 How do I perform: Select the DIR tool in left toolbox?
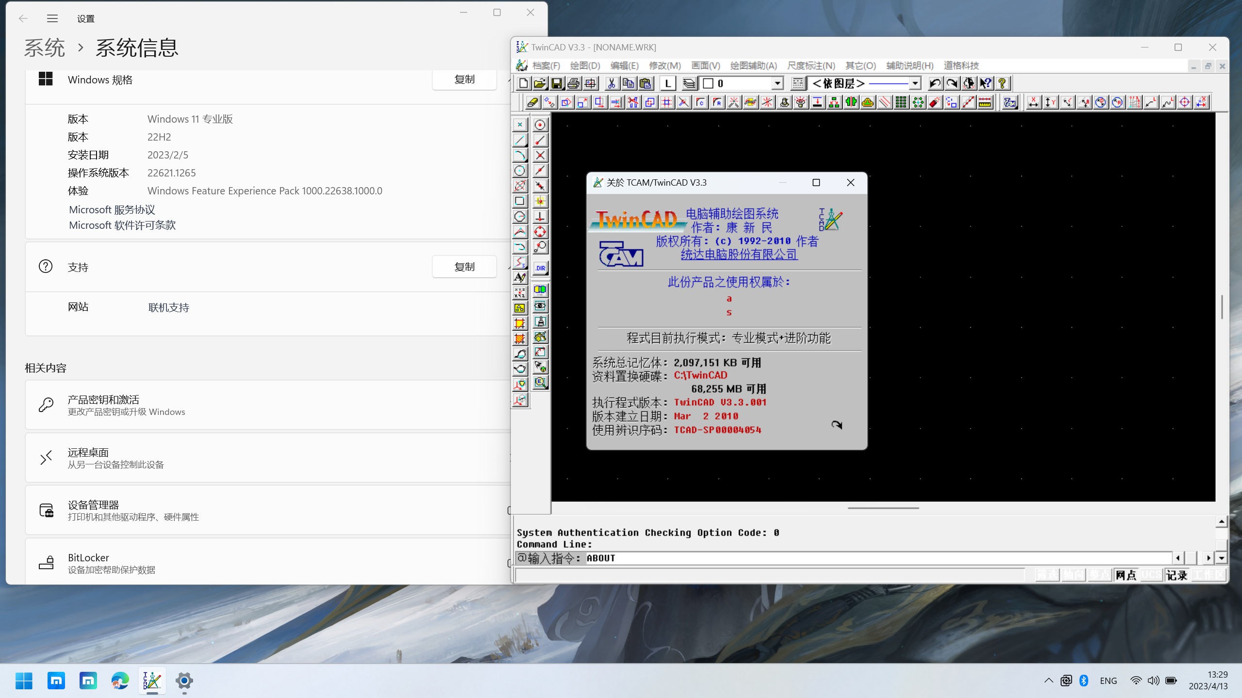pyautogui.click(x=540, y=268)
